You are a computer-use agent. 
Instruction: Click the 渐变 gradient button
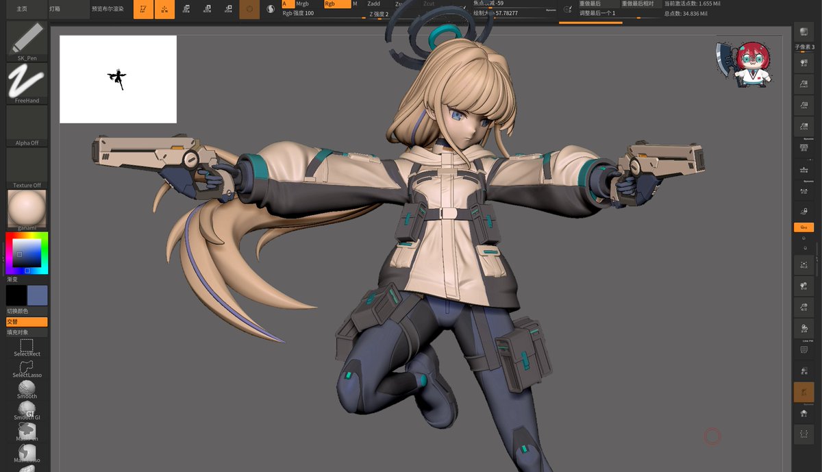coord(27,280)
